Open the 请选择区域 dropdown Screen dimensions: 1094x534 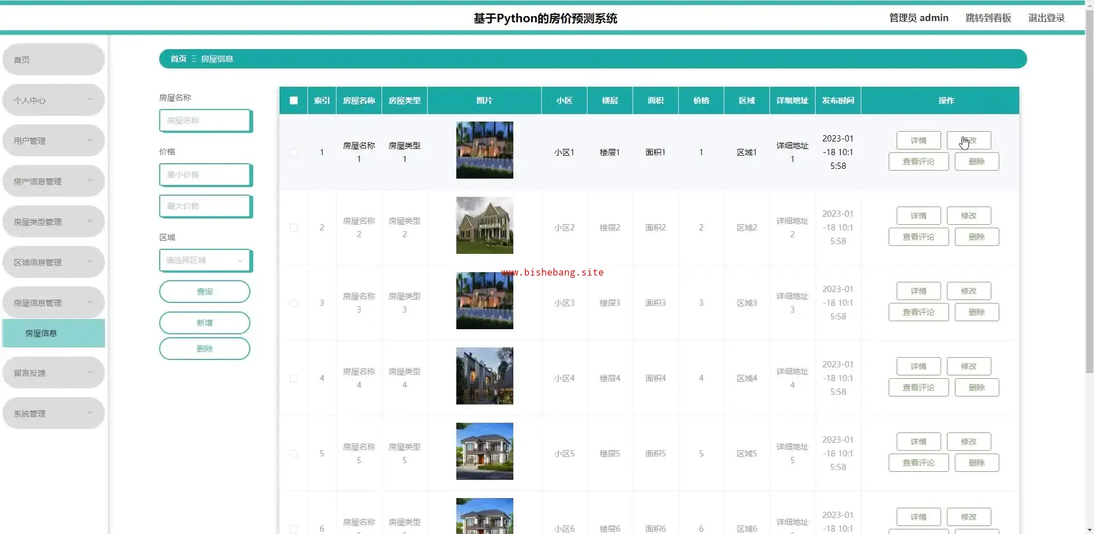tap(205, 260)
